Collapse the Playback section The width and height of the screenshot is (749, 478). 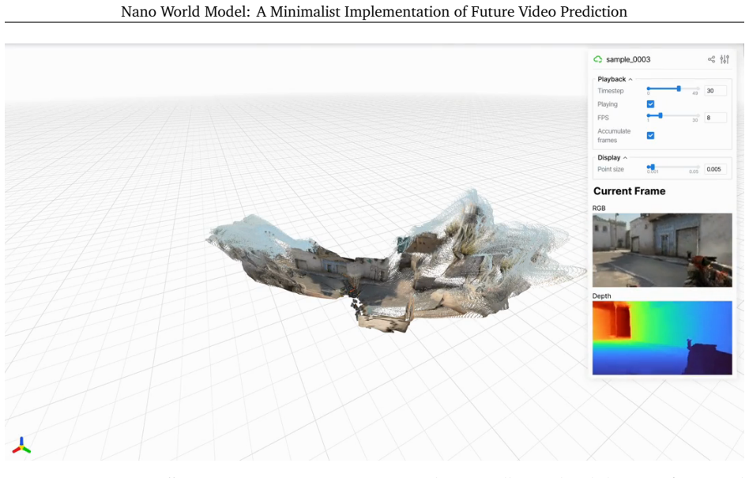(615, 79)
